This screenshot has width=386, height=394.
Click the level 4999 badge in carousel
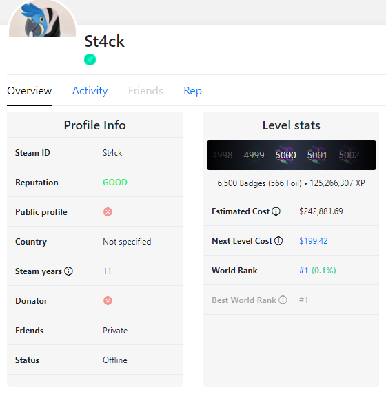click(x=254, y=155)
